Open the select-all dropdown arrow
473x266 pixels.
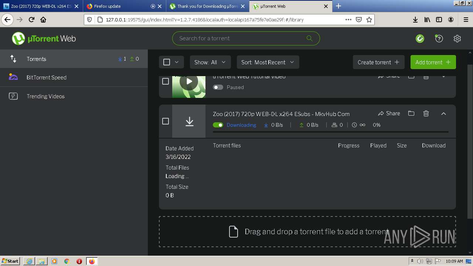(x=177, y=62)
